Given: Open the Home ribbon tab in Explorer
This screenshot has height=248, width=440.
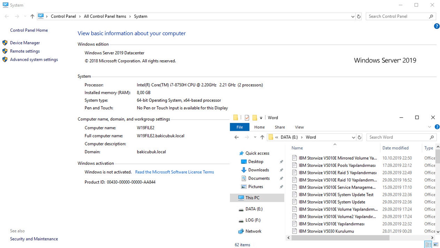Looking at the screenshot, I should click(x=259, y=127).
